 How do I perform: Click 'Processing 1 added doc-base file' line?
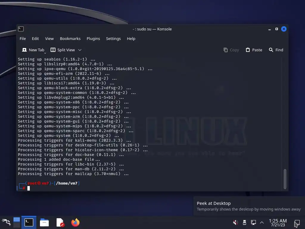pos(59,160)
